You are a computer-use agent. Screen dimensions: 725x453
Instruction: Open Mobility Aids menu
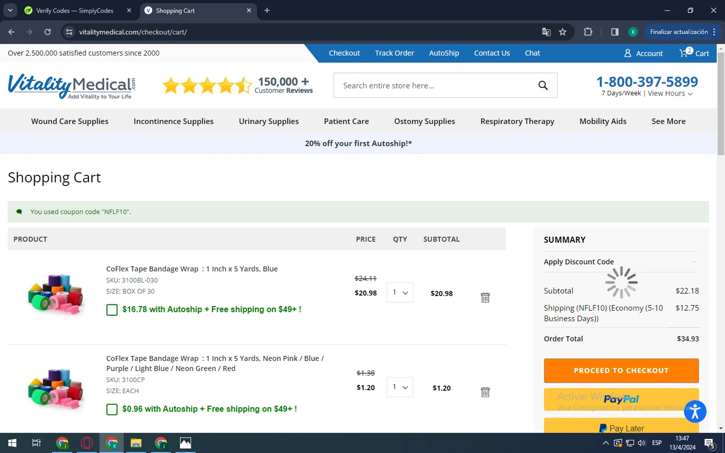[603, 121]
